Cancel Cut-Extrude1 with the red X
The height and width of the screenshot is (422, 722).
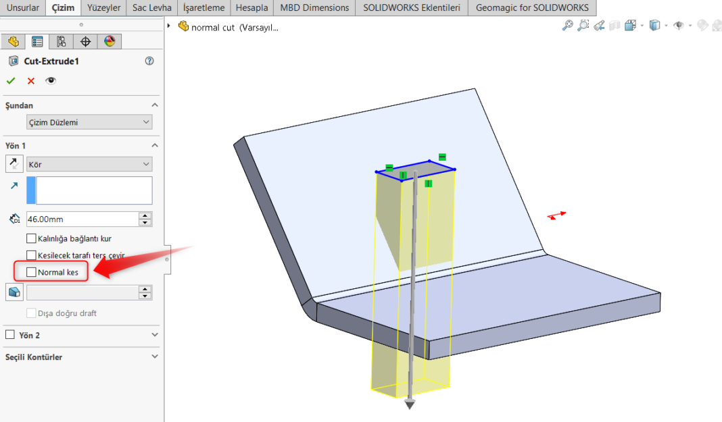click(x=31, y=81)
